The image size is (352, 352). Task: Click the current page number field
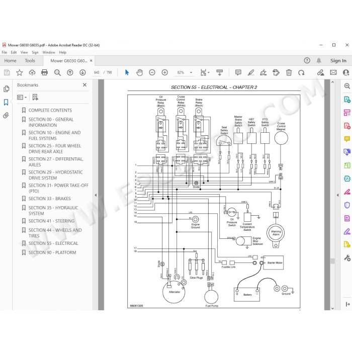point(97,72)
